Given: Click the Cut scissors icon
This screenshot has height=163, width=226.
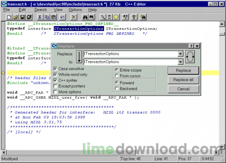Looking at the screenshot, I should point(40,17).
